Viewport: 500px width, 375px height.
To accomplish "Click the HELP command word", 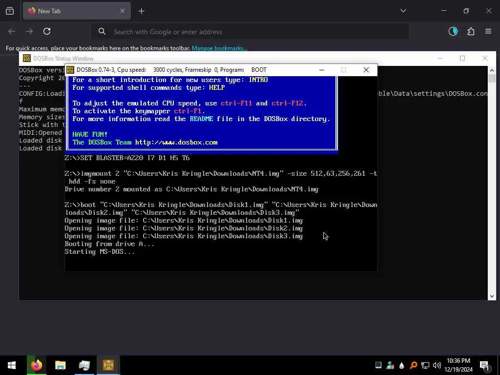I will [x=217, y=88].
